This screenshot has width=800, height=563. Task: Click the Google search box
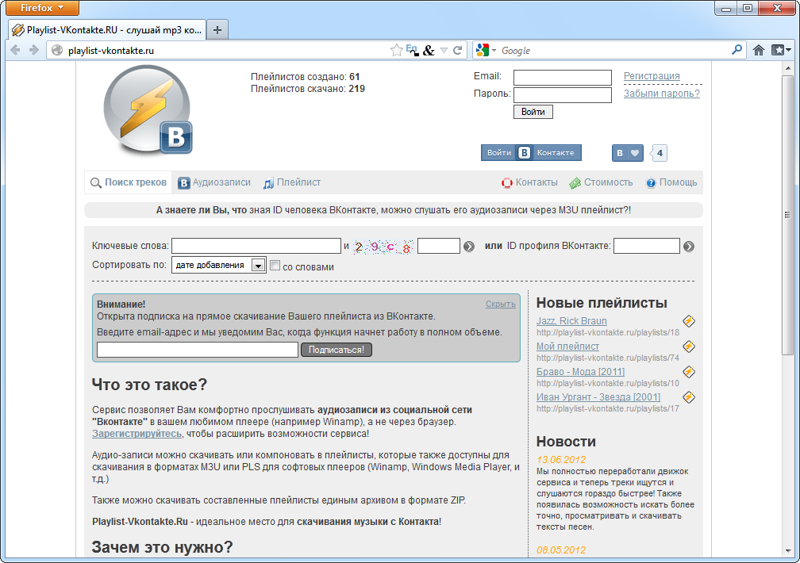613,51
